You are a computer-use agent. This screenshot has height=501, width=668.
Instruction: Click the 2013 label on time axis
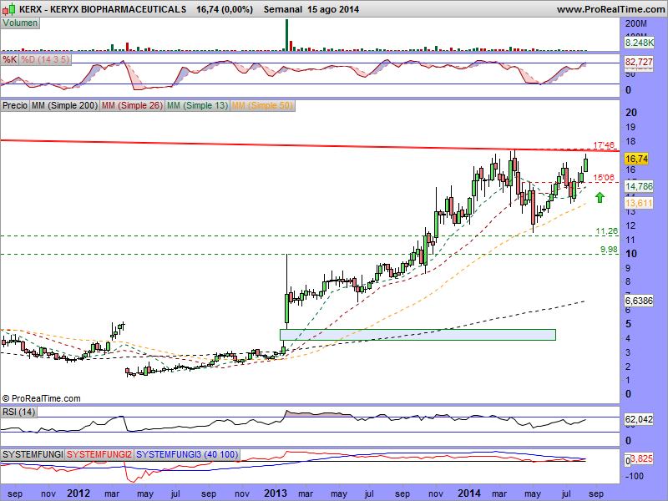pyautogui.click(x=276, y=493)
